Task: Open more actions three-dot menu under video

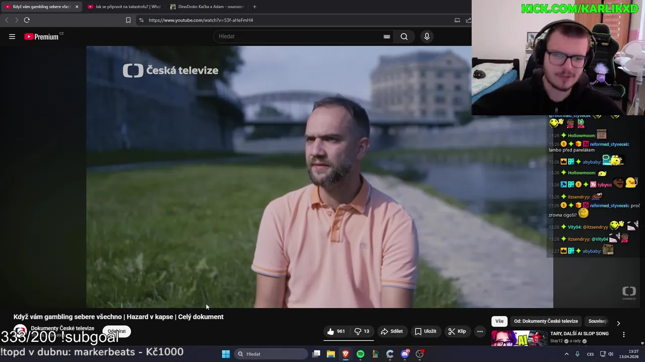Action: (480, 331)
